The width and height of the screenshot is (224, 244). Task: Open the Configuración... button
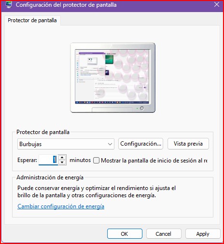pyautogui.click(x=140, y=144)
